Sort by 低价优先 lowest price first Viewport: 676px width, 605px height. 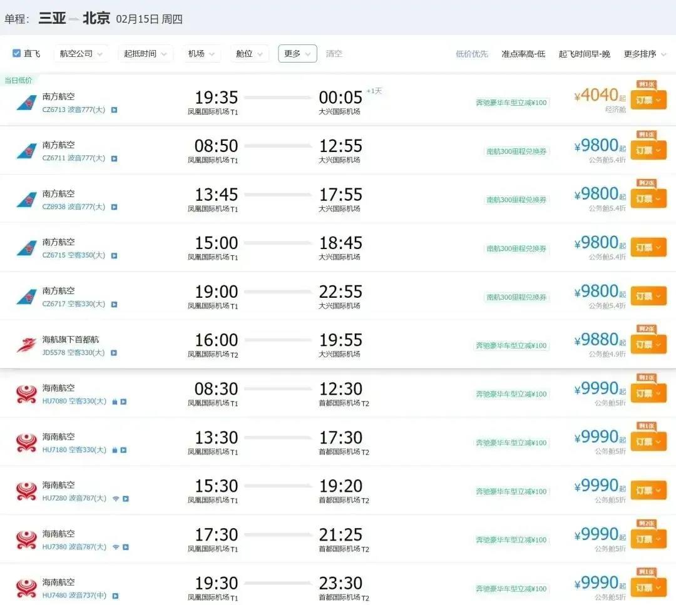point(472,54)
